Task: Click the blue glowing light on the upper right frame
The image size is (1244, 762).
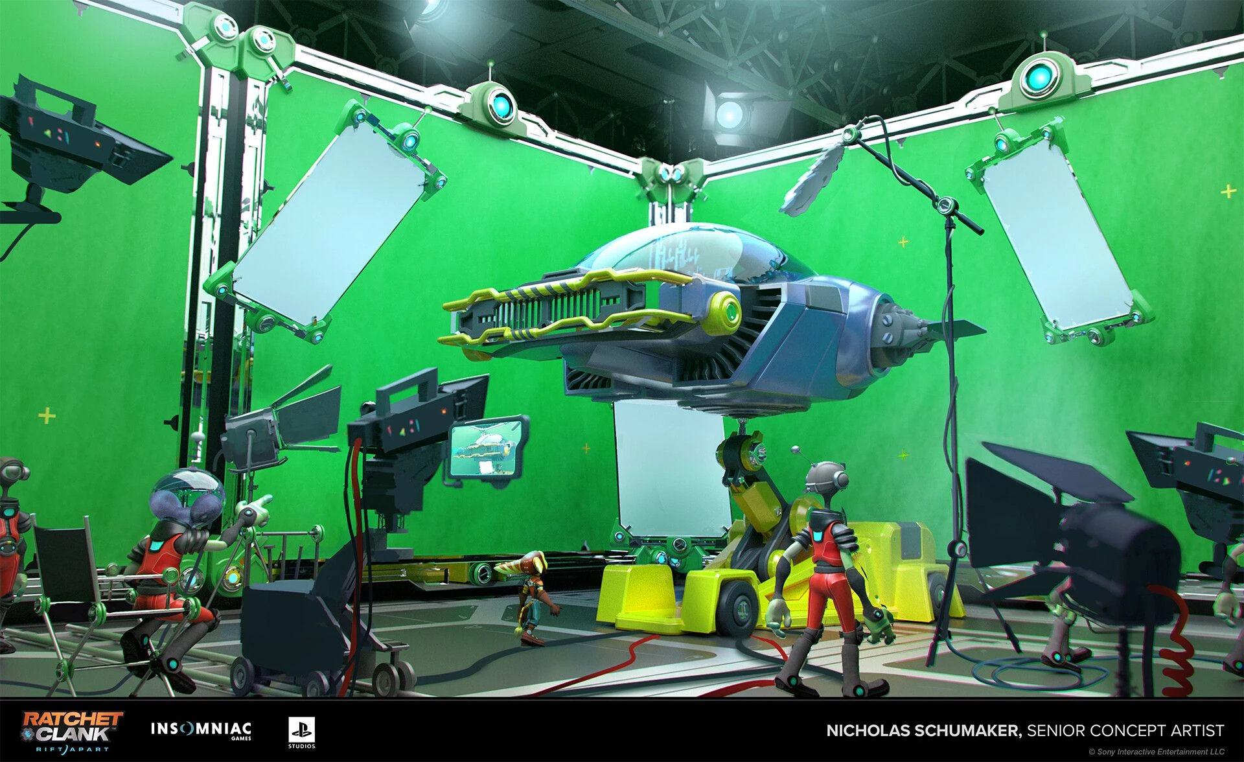Action: pyautogui.click(x=1039, y=78)
